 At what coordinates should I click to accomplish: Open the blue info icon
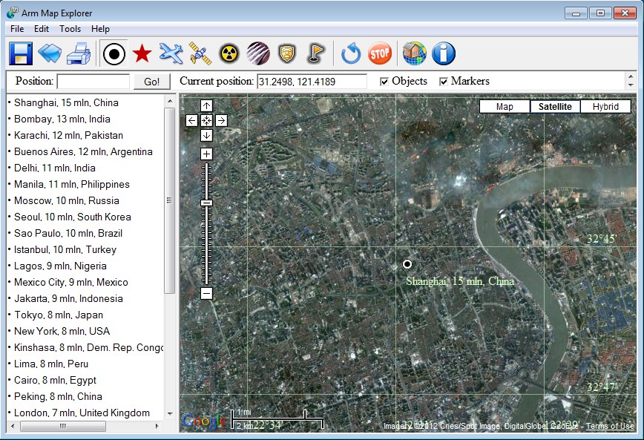click(x=443, y=53)
